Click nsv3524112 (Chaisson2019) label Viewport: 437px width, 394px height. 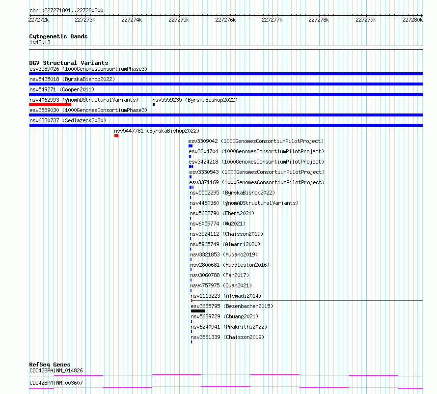point(226,234)
